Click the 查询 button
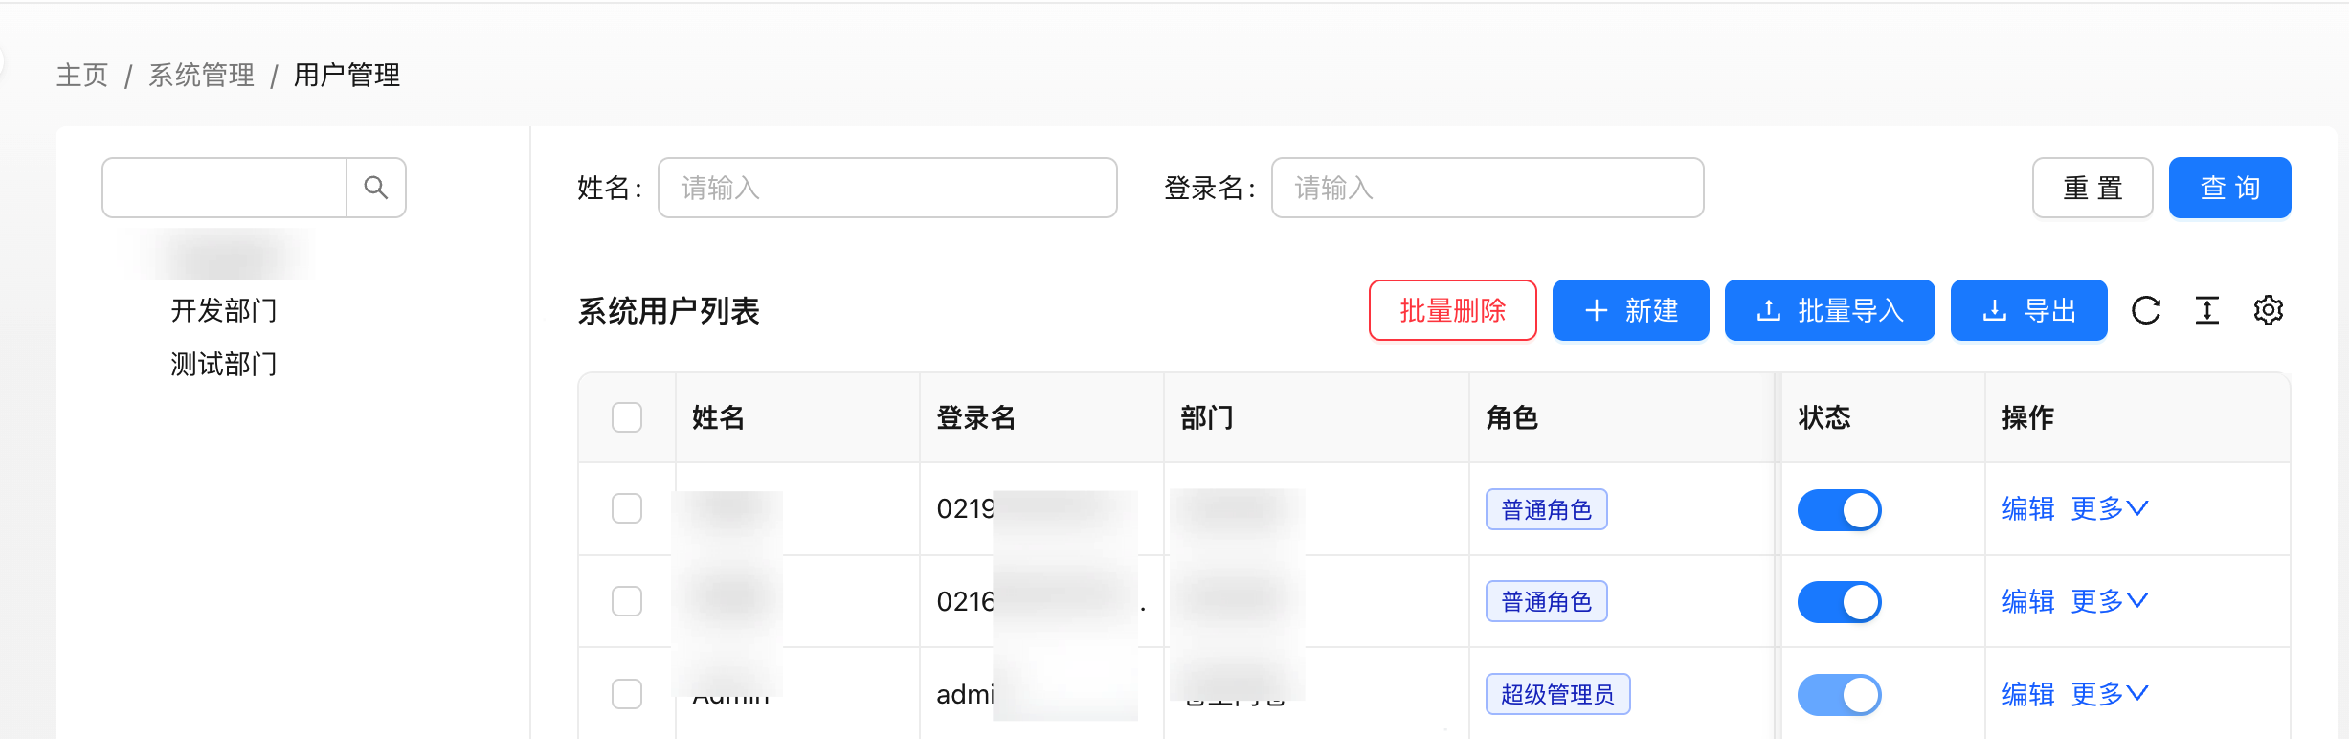This screenshot has height=739, width=2349. (2230, 188)
